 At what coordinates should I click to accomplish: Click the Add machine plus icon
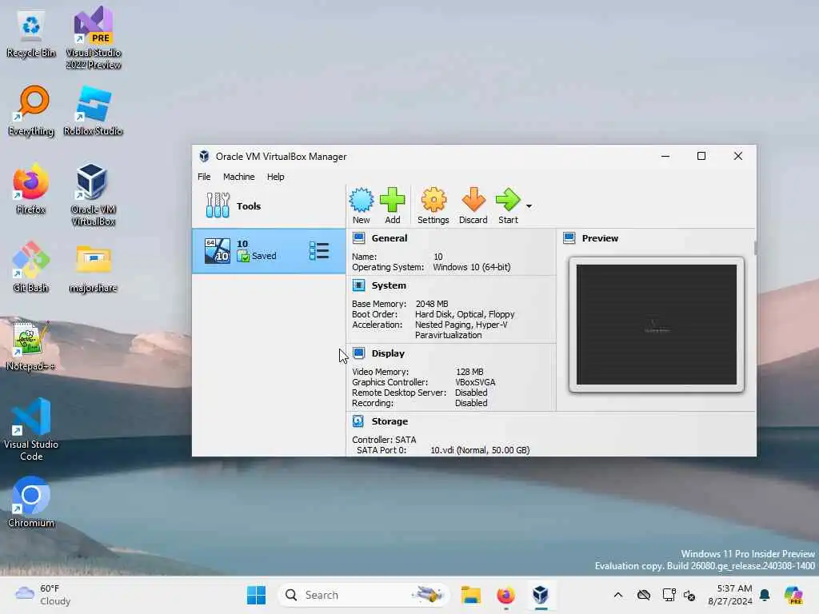pyautogui.click(x=392, y=200)
